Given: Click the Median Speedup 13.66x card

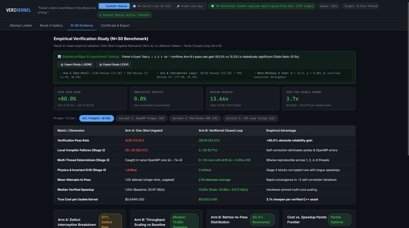Looking at the screenshot, I should tap(243, 99).
